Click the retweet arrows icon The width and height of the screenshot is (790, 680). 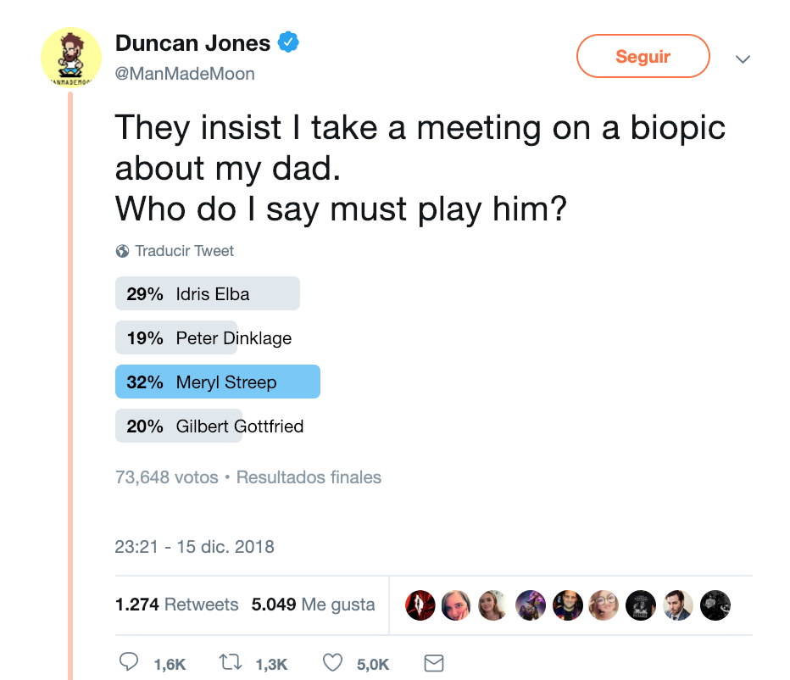tap(231, 662)
